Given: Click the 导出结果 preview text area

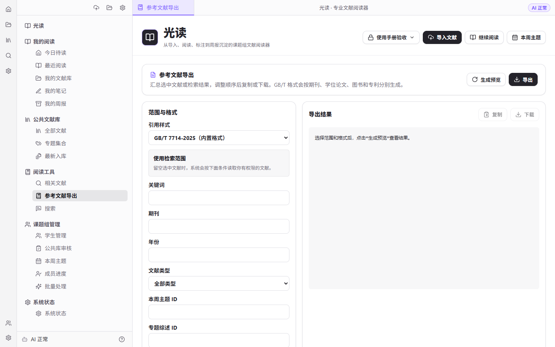Looking at the screenshot, I should 424,208.
